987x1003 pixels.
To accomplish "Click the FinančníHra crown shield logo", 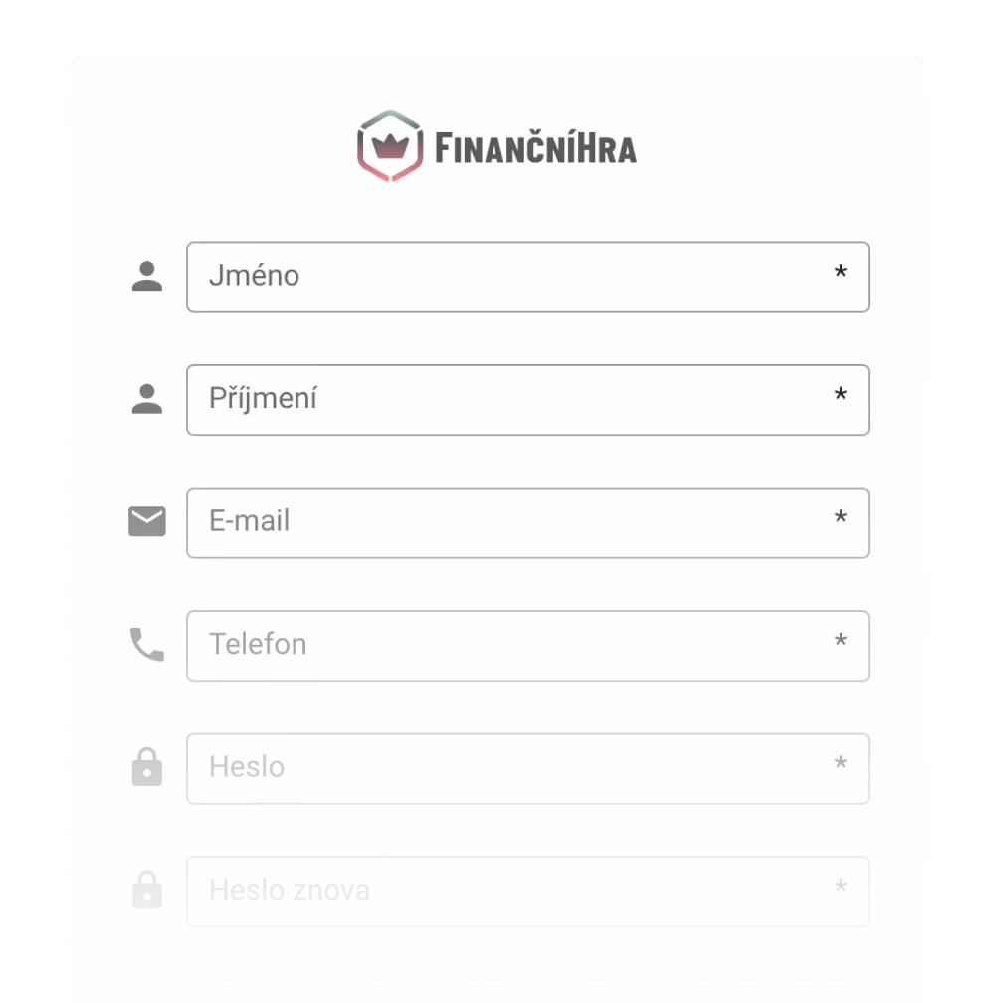I will 388,147.
